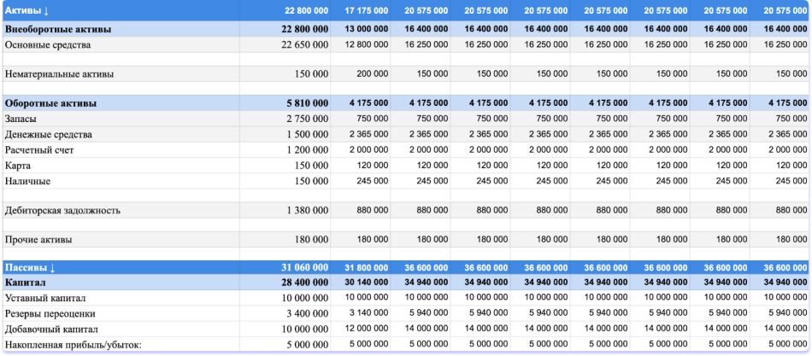This screenshot has width=812, height=356.
Task: Click the Расчетный счет label
Action: [x=39, y=150]
